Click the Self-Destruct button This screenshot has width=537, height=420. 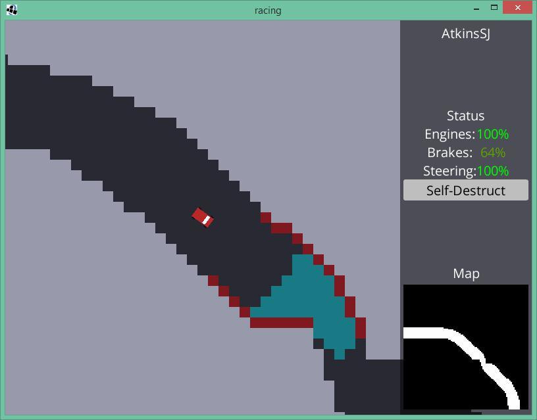[x=466, y=190]
